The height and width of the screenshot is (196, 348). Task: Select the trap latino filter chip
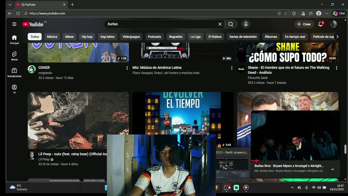pos(107,37)
